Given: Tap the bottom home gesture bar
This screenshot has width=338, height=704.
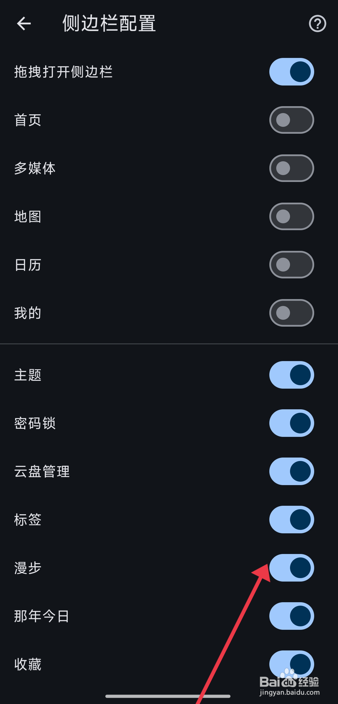Looking at the screenshot, I should (168, 696).
